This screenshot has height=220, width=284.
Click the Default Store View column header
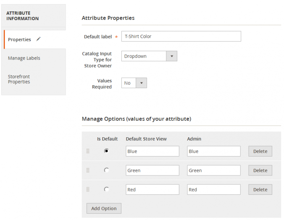(146, 139)
